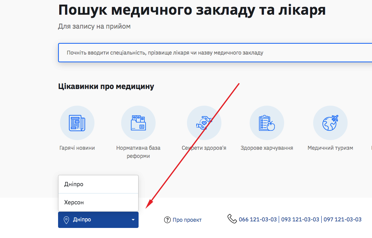Screen dimensions: 372x238
Task: Click the page title Пошук медичного закладу
Action: coord(191,10)
